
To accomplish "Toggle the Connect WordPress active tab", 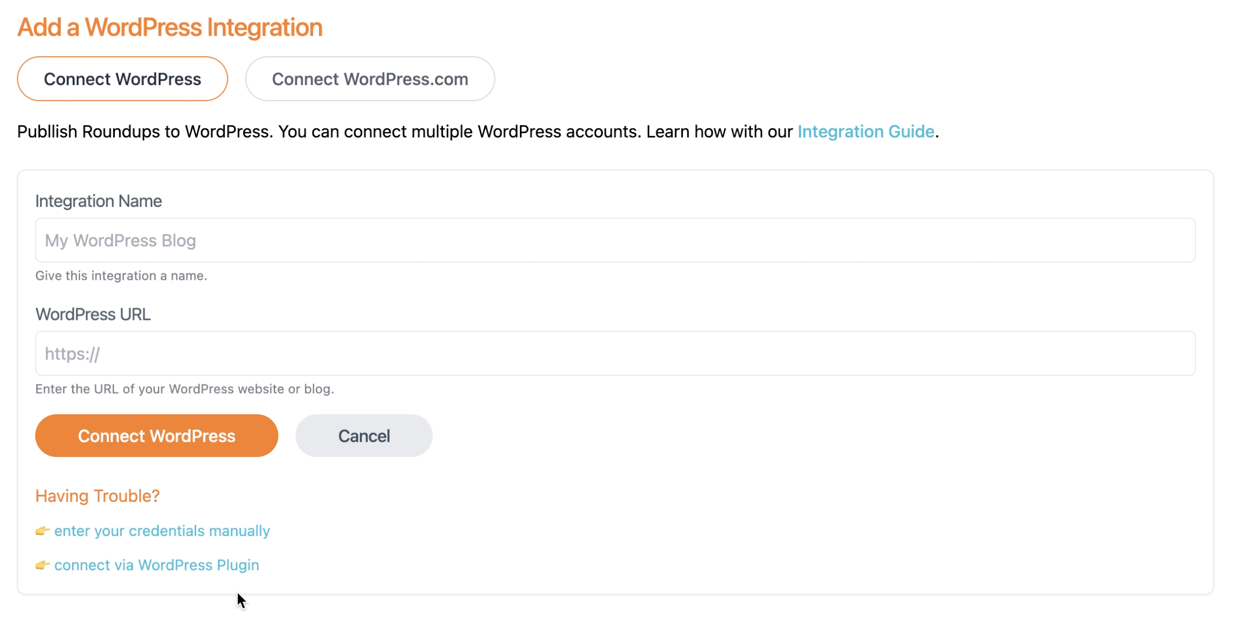I will coord(122,79).
